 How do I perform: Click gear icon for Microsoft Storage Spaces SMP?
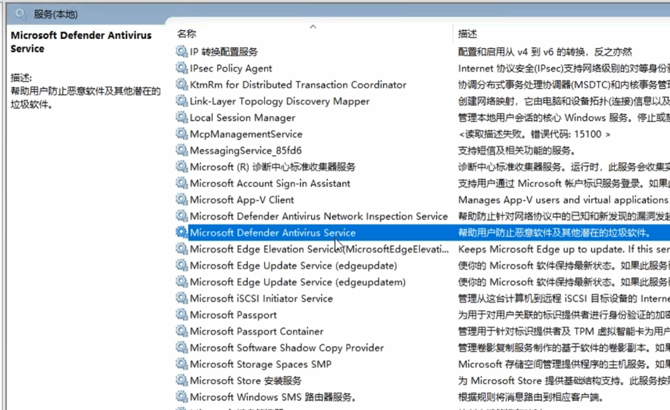click(x=182, y=364)
